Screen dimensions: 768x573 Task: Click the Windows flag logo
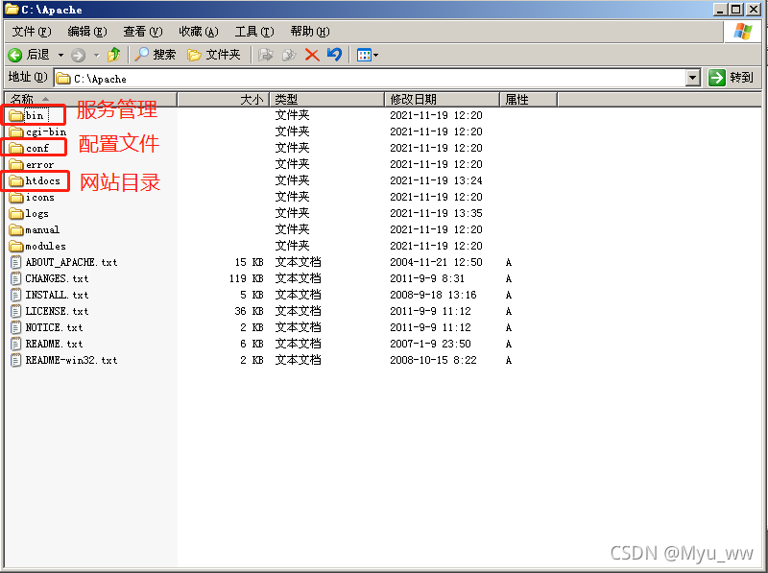(x=742, y=32)
